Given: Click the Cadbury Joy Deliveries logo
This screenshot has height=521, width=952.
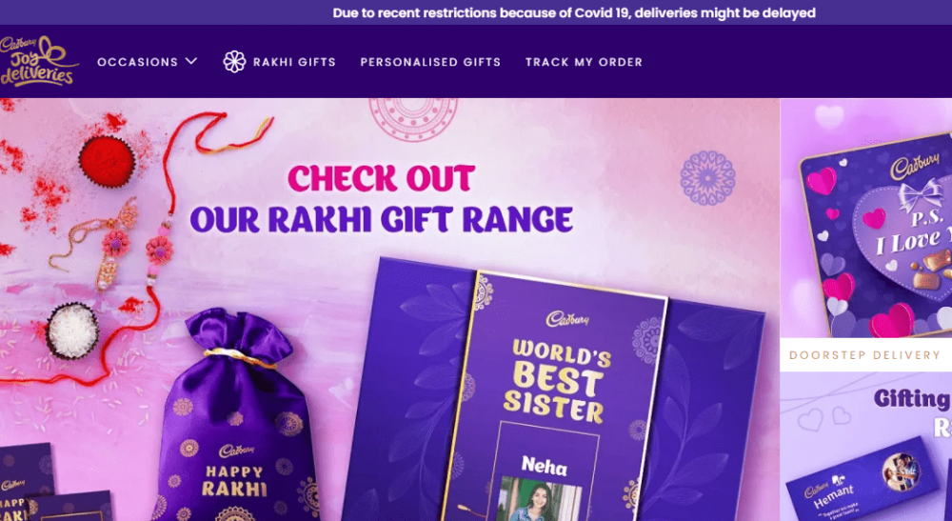Looking at the screenshot, I should point(38,61).
